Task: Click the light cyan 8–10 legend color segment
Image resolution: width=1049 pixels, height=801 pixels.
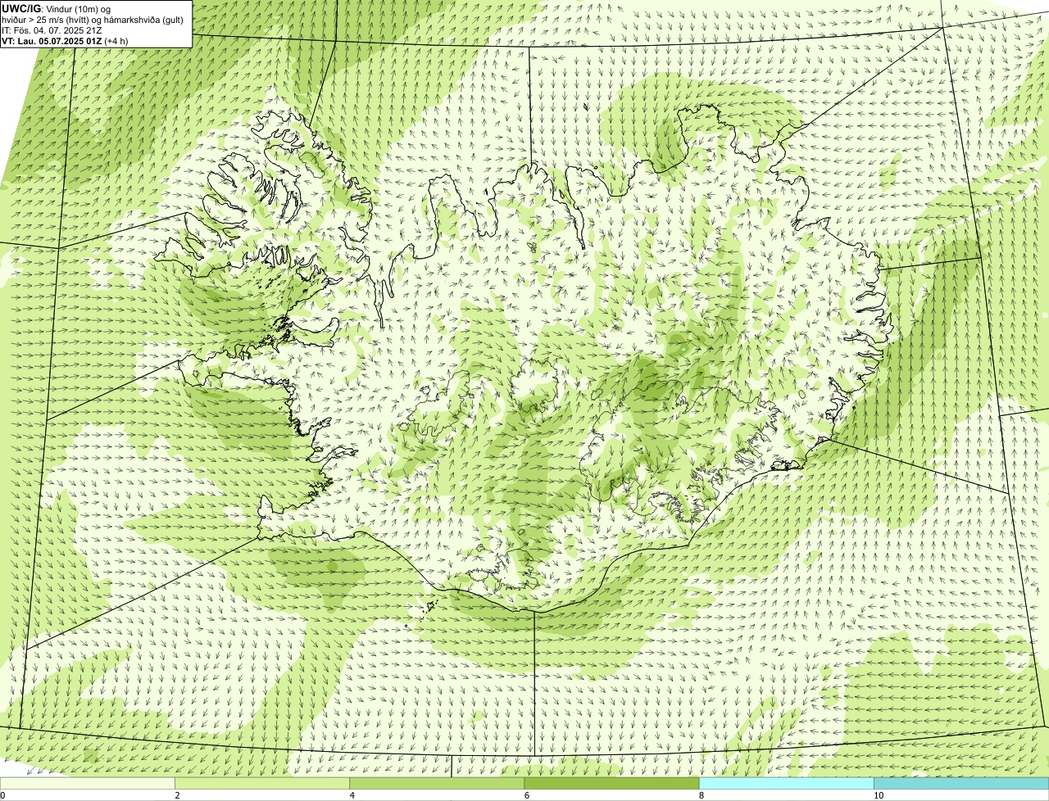Action: click(787, 784)
